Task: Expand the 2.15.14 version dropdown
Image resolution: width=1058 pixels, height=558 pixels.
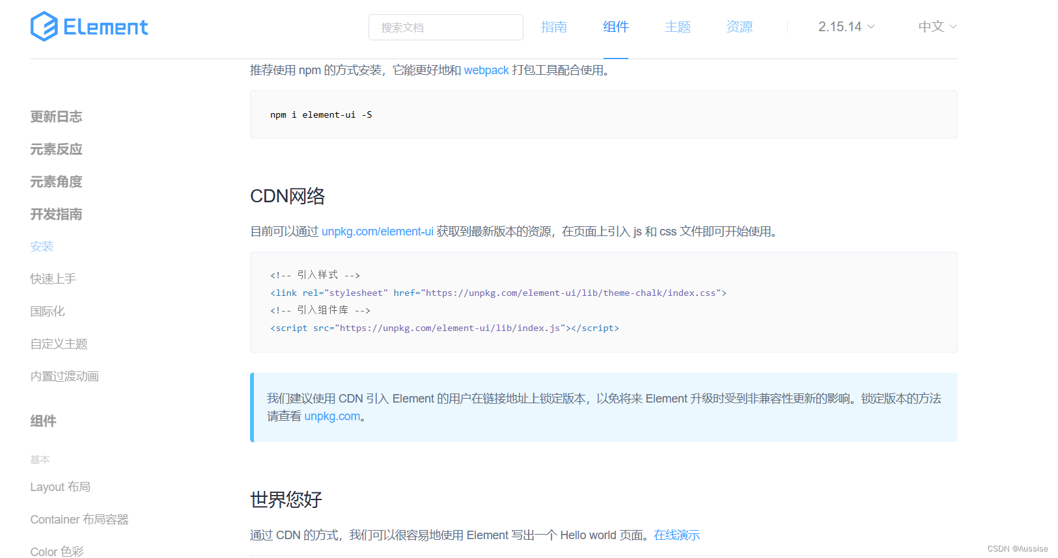Action: (x=846, y=27)
